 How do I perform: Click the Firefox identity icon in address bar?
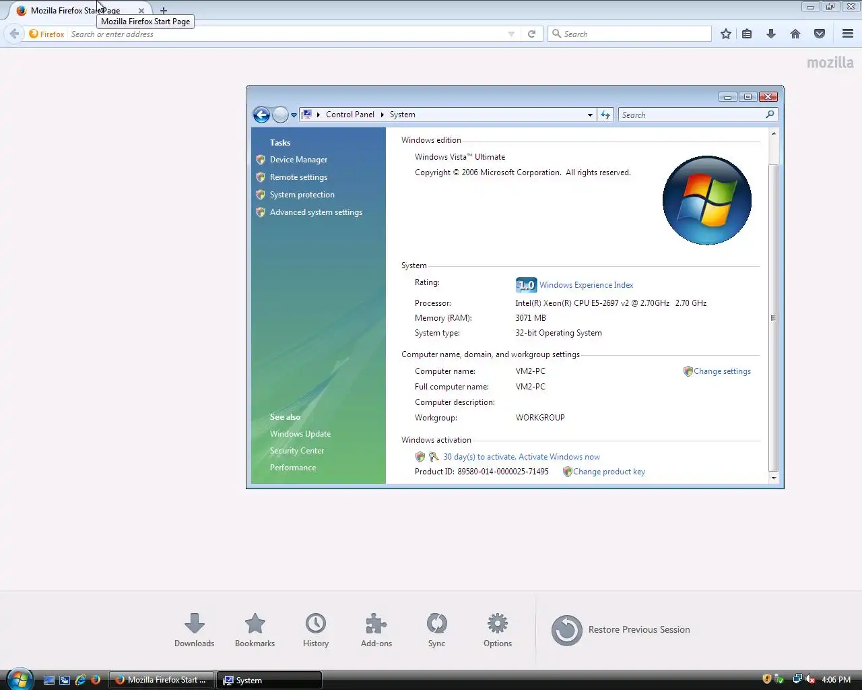pyautogui.click(x=47, y=34)
